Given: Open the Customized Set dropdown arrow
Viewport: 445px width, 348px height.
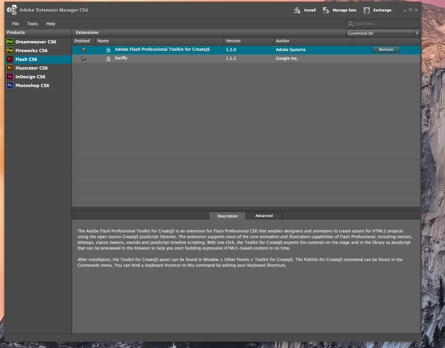Looking at the screenshot, I should click(x=417, y=33).
